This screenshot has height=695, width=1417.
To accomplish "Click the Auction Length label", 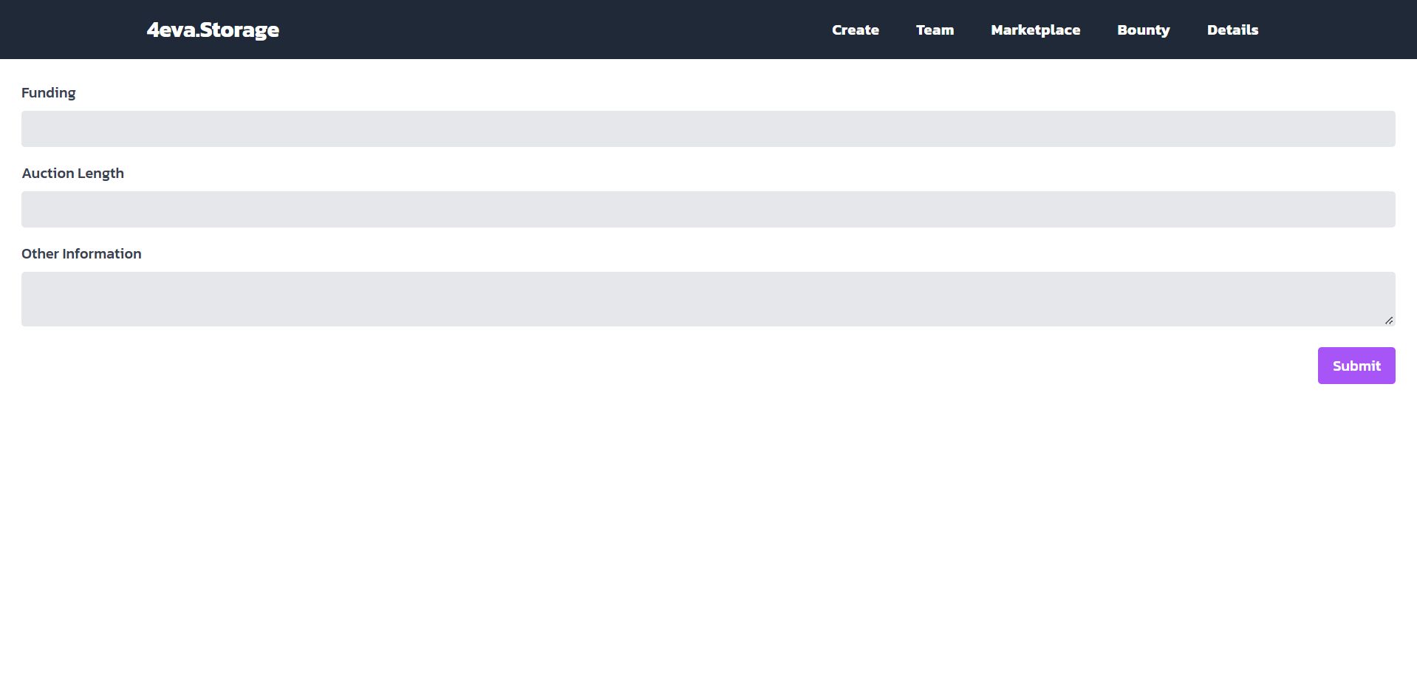I will (x=73, y=174).
